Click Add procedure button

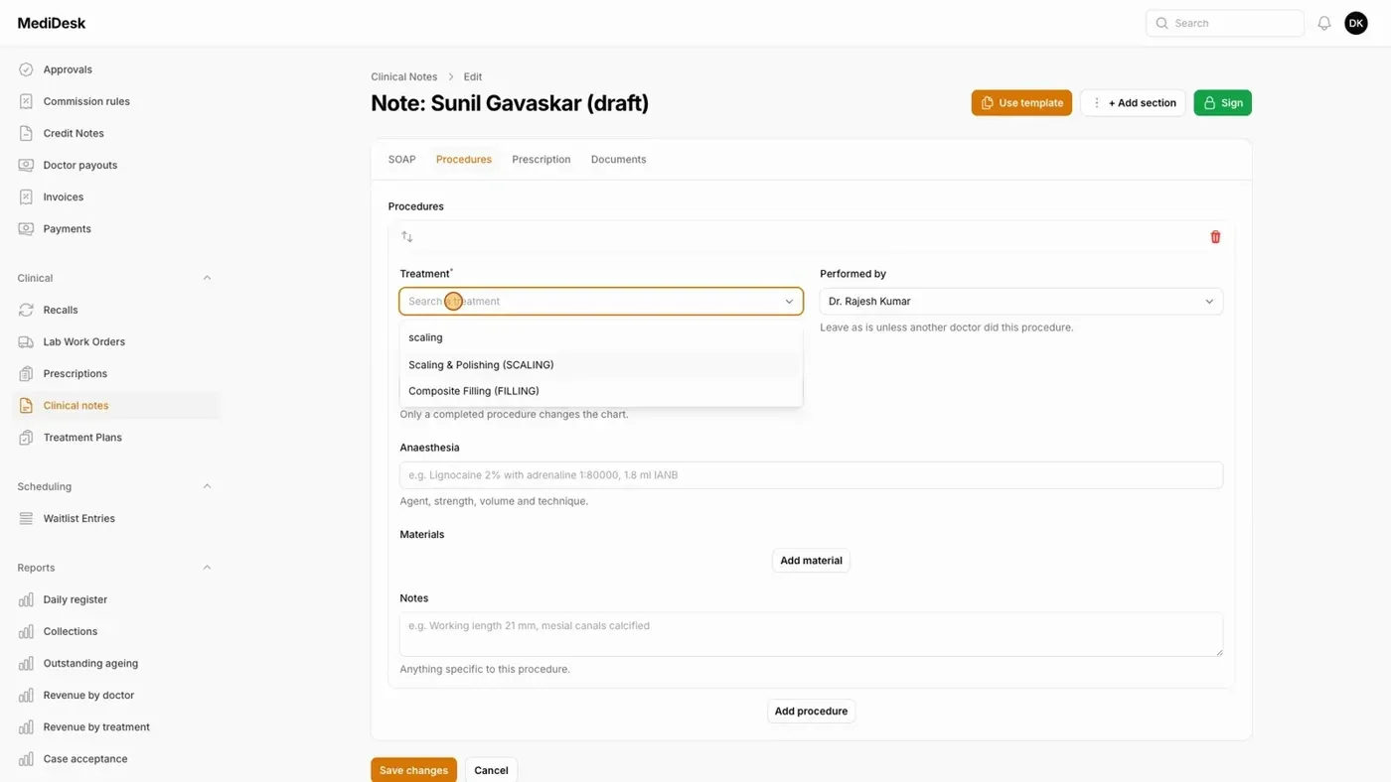click(811, 712)
